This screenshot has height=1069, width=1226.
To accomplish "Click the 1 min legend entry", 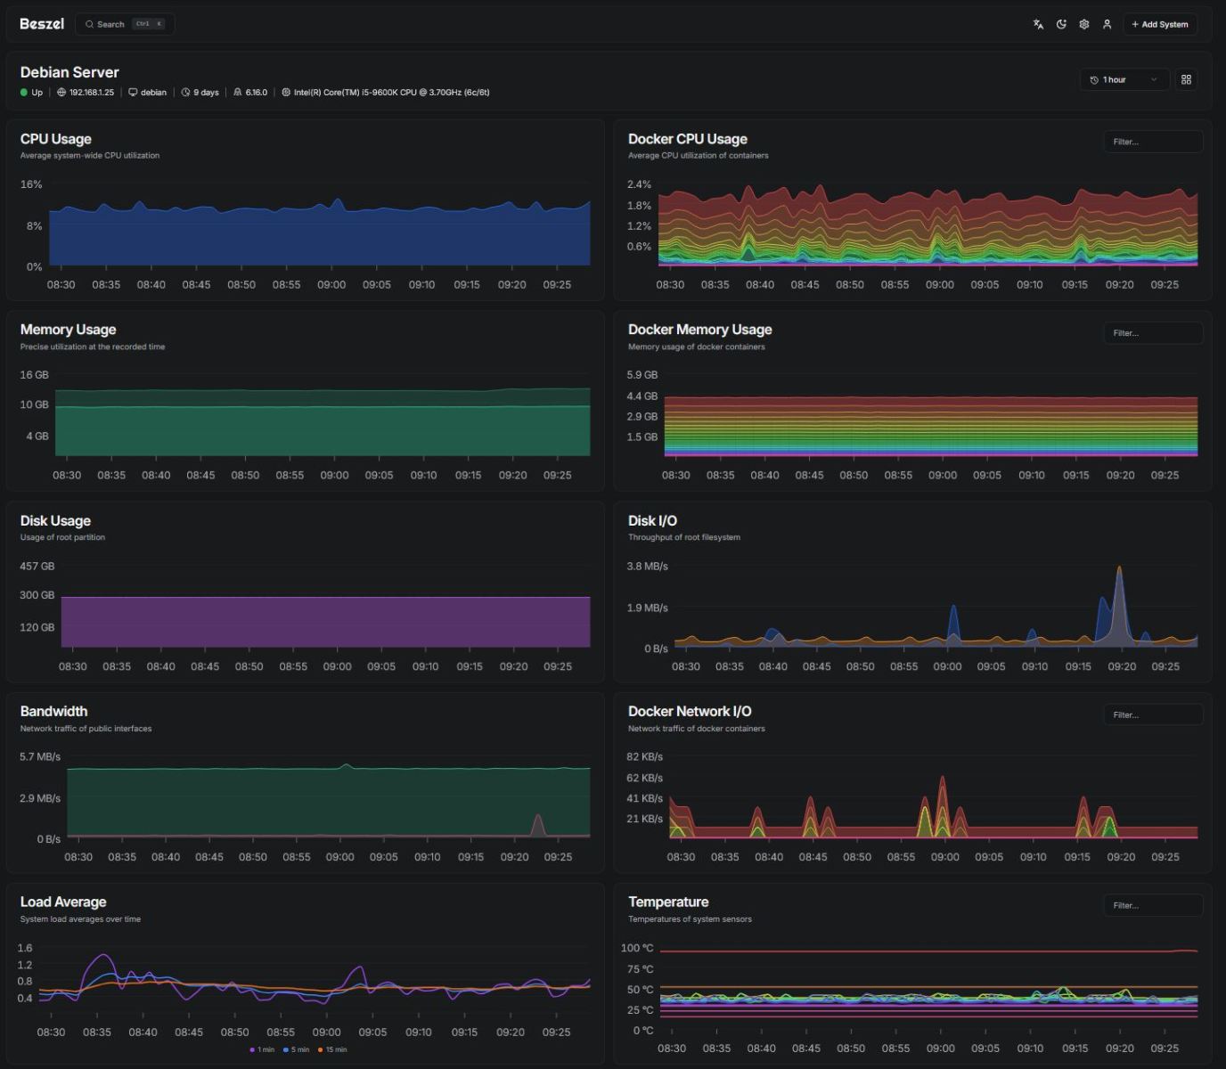I will [x=263, y=1049].
